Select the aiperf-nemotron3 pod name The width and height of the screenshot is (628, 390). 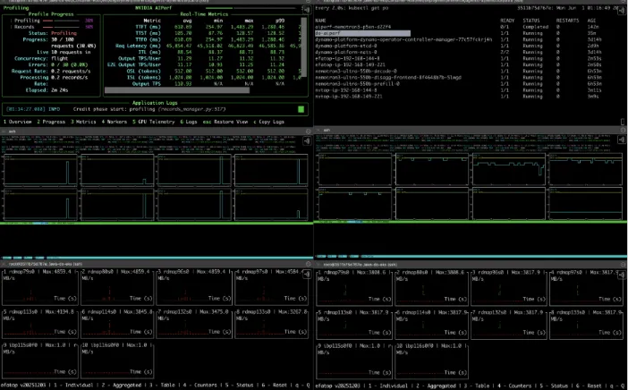click(352, 27)
